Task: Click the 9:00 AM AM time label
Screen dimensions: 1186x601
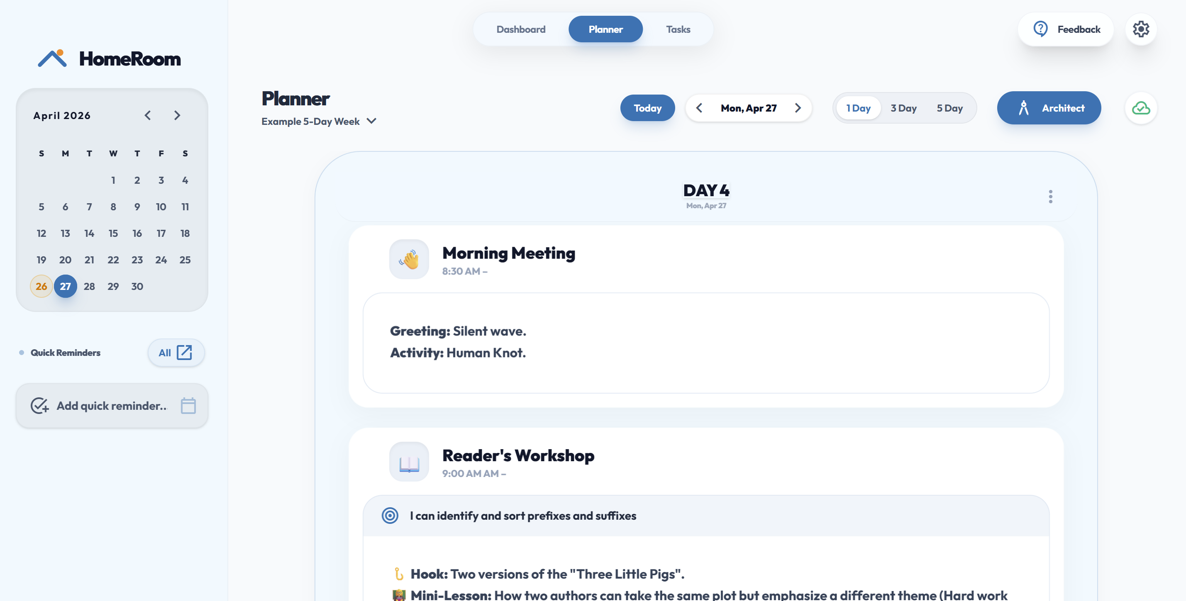Action: [474, 473]
